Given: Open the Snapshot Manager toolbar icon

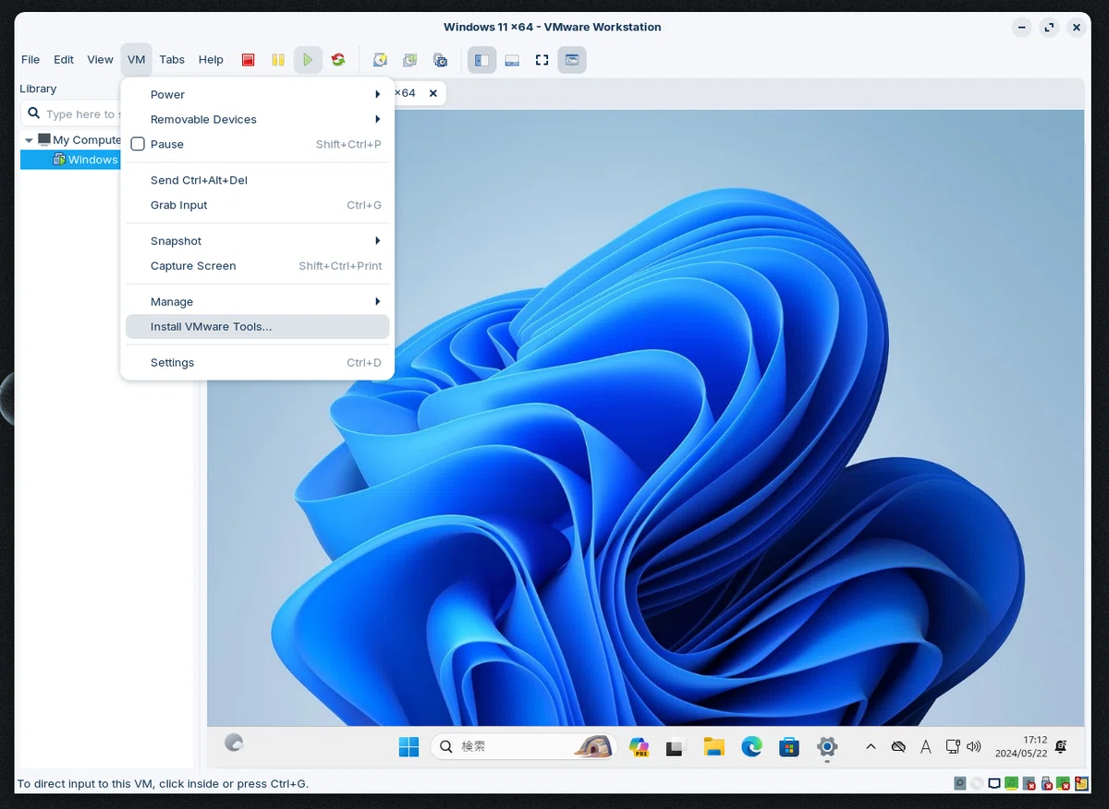Looking at the screenshot, I should tap(441, 60).
